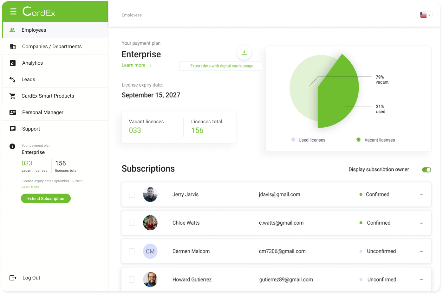Click Howard Gutierrez's profile photo
This screenshot has width=443, height=295.
point(150,279)
